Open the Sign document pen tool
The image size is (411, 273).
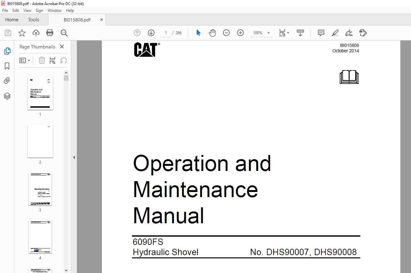(349, 33)
